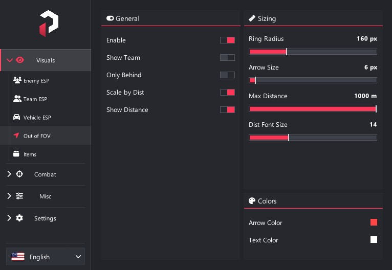Click the Settings gear icon
Viewport: 392px width, 270px height.
coord(19,218)
